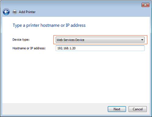Click the 'Hostname or IP address:' label
Viewport: 152px width, 117px height.
(29, 48)
